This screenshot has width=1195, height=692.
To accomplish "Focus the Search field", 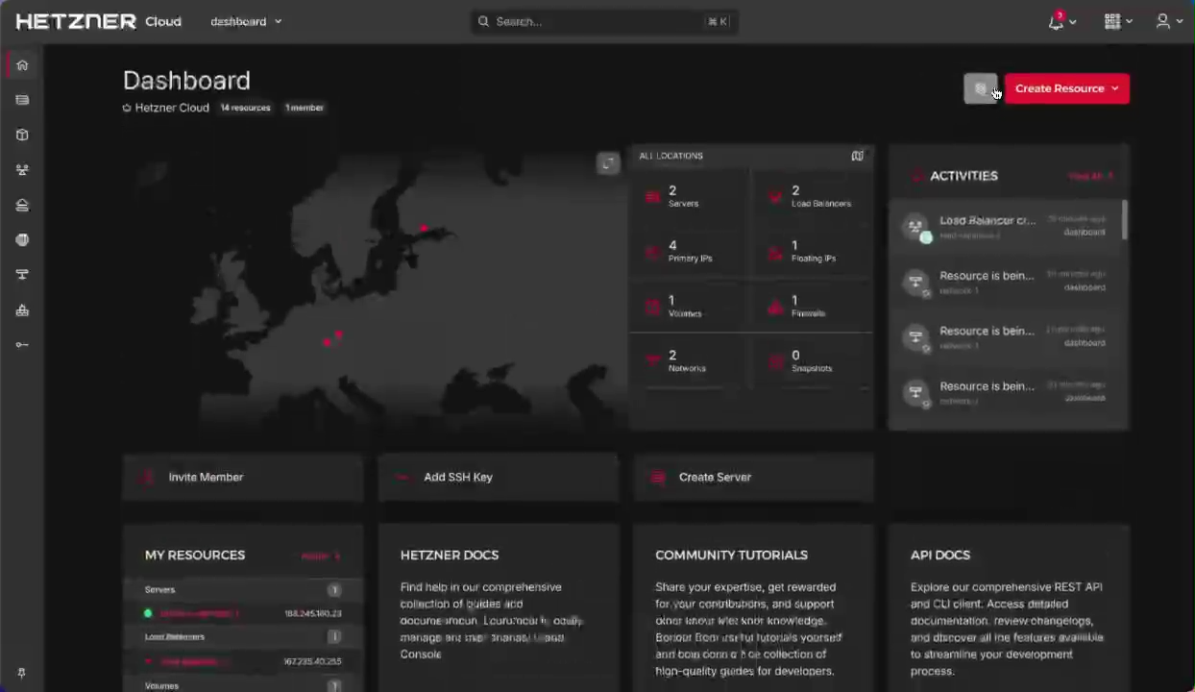I will click(603, 21).
